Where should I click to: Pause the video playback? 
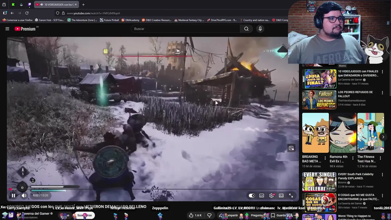tap(13, 196)
